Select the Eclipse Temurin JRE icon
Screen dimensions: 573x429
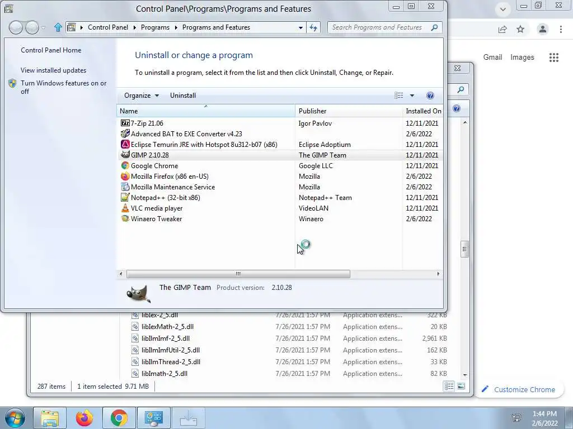[x=125, y=145]
